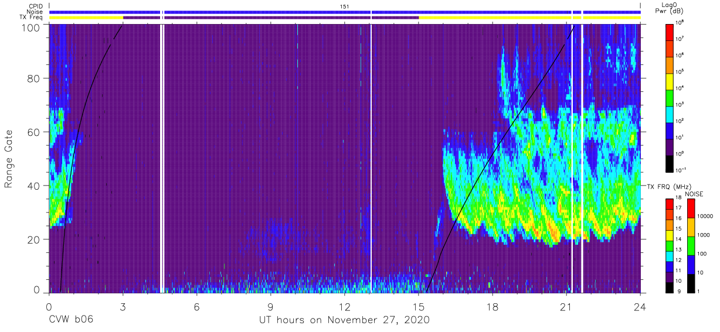Click the CPID value '151'
Screen dimensions: 720x332
344,6
